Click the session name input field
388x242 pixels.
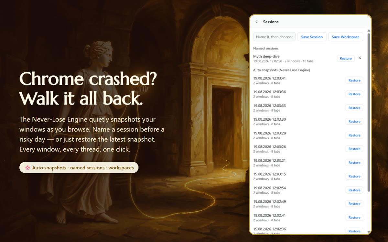(274, 37)
